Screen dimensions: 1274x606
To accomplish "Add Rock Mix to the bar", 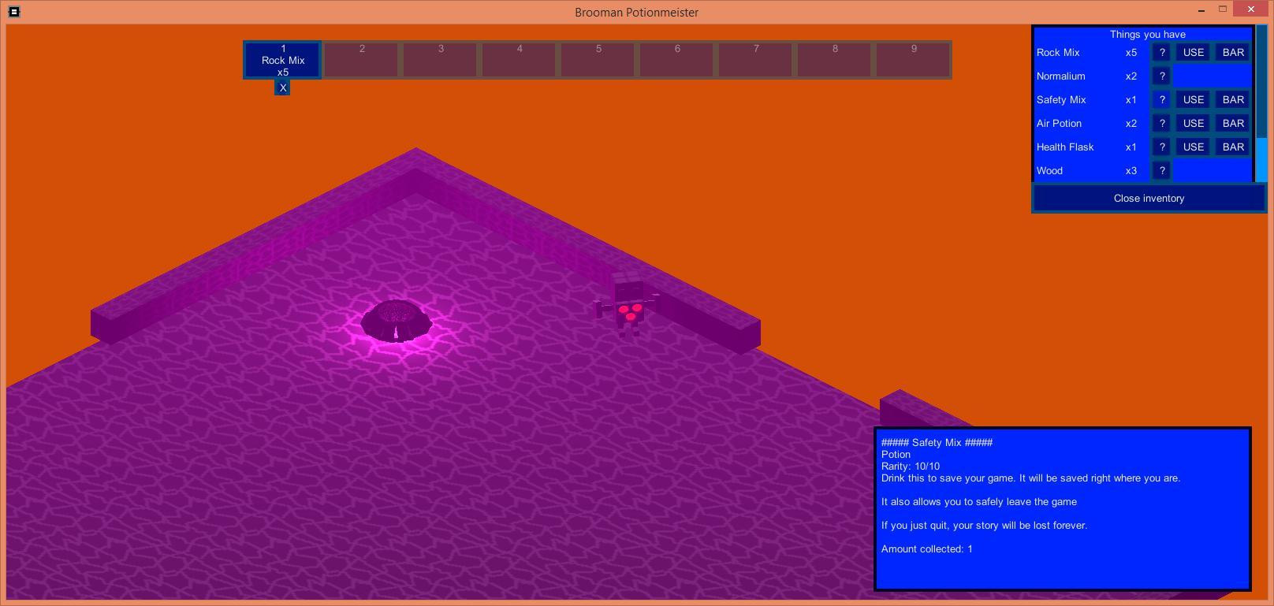I will tap(1233, 53).
